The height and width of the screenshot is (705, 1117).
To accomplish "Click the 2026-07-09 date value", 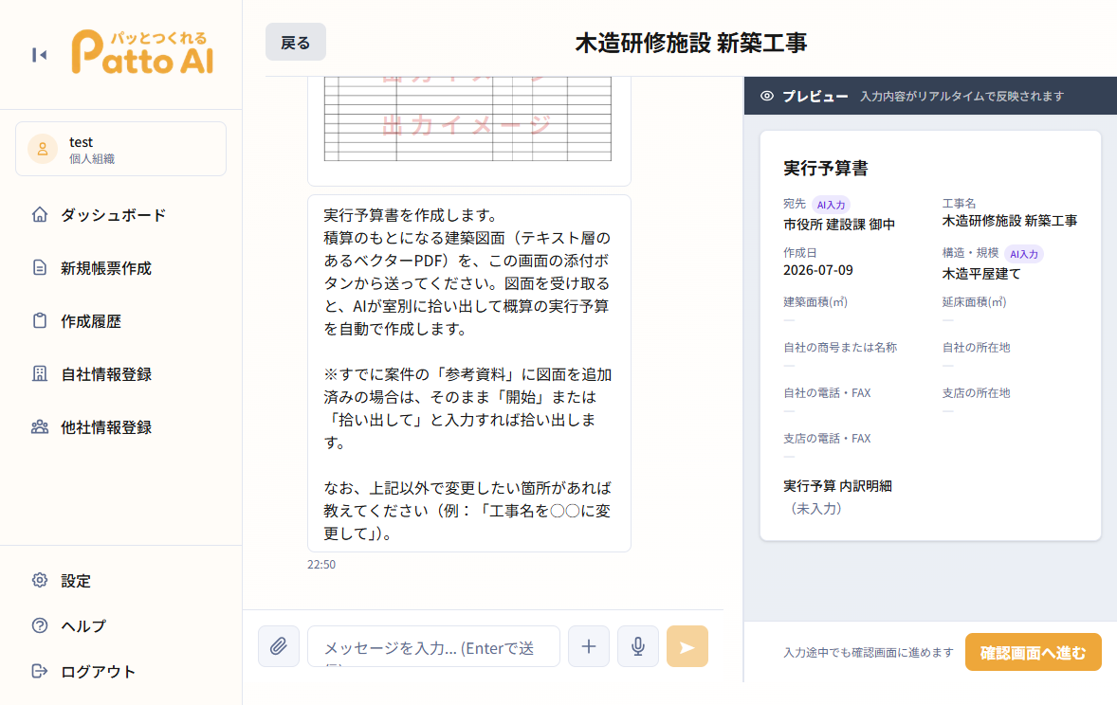I will 817,270.
